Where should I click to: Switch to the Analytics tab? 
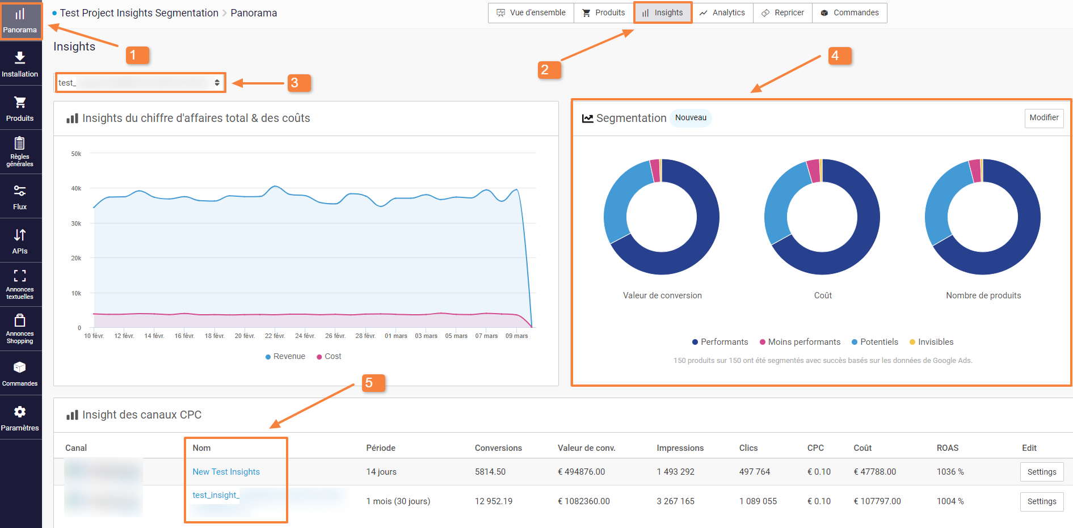(722, 12)
